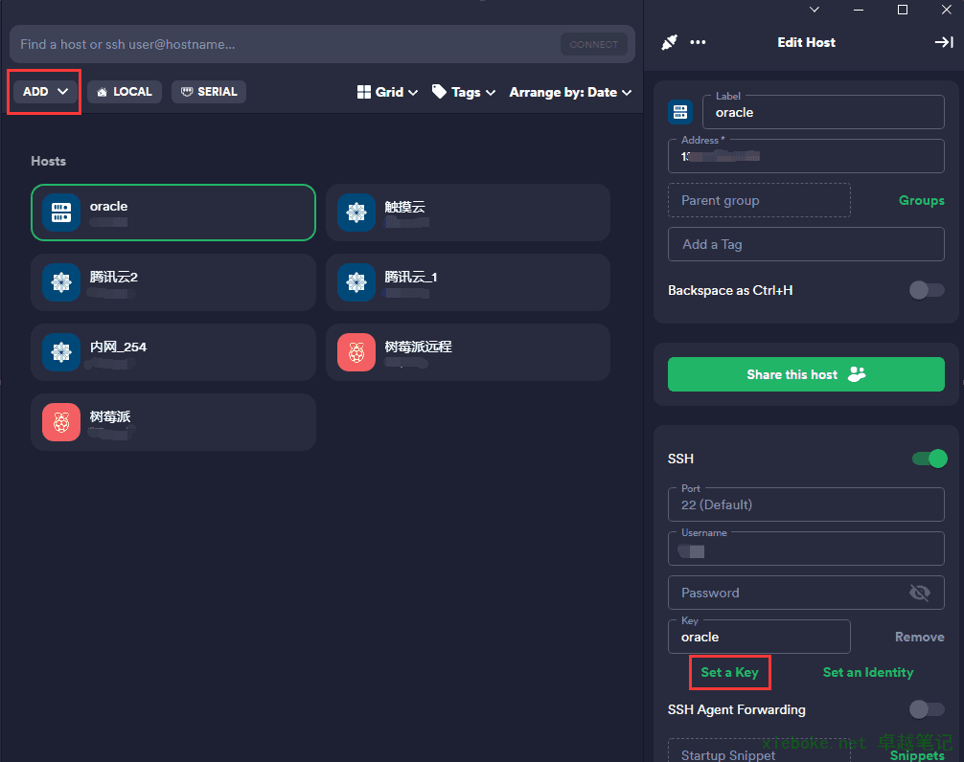Open the 腾讯云2 host entry
Image resolution: width=964 pixels, height=762 pixels.
point(172,282)
